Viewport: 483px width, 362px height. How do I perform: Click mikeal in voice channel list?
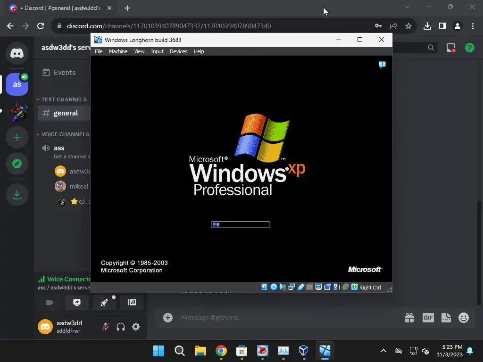(72, 186)
